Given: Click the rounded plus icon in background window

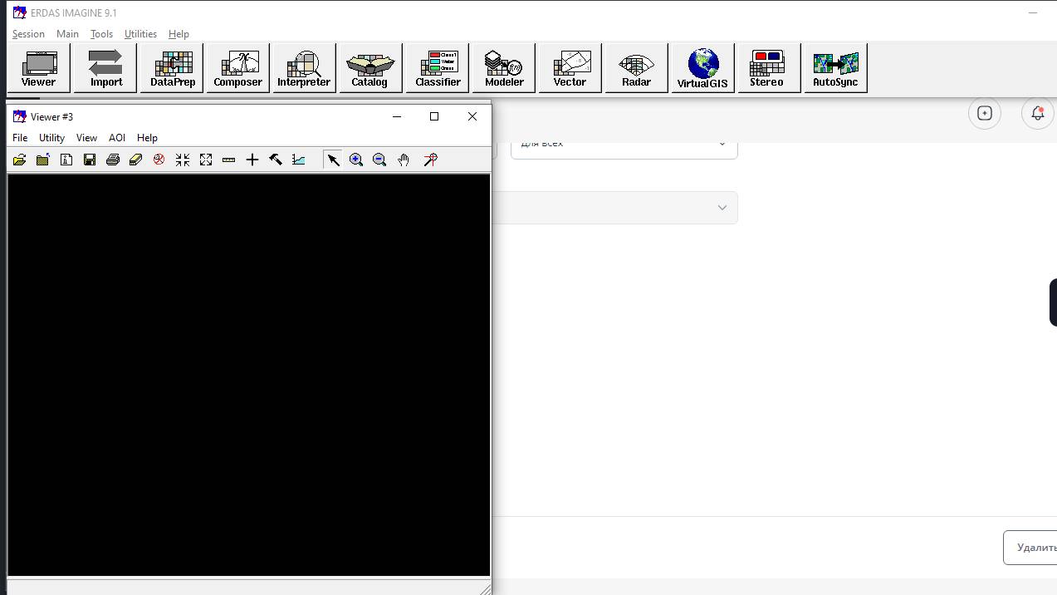Looking at the screenshot, I should pyautogui.click(x=985, y=113).
